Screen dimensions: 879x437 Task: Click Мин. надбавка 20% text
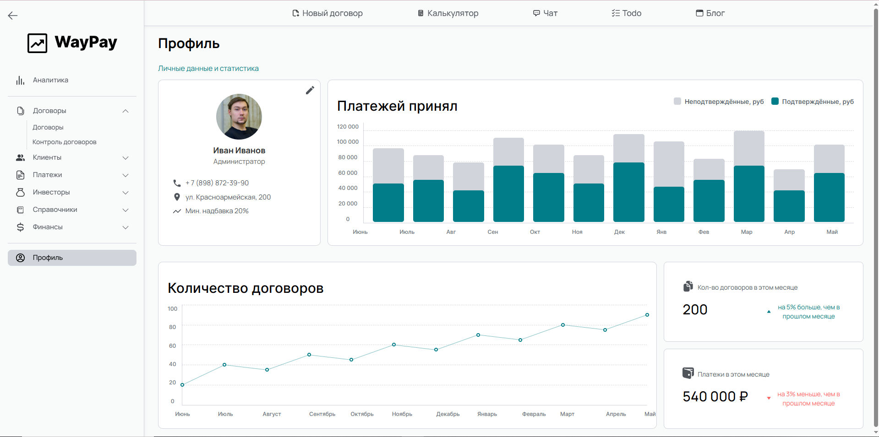tap(217, 211)
